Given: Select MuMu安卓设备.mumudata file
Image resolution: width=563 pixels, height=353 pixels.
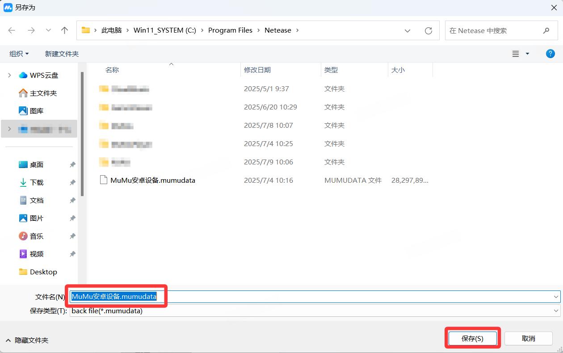Looking at the screenshot, I should coord(152,181).
